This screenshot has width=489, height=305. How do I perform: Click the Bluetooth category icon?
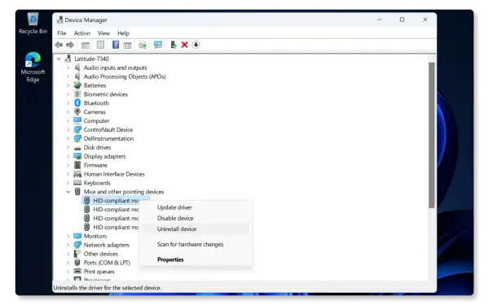(77, 102)
